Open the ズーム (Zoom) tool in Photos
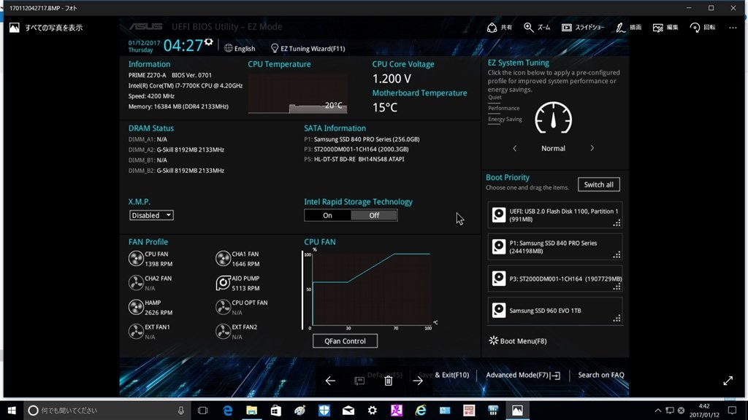The image size is (748, 420). (529, 27)
